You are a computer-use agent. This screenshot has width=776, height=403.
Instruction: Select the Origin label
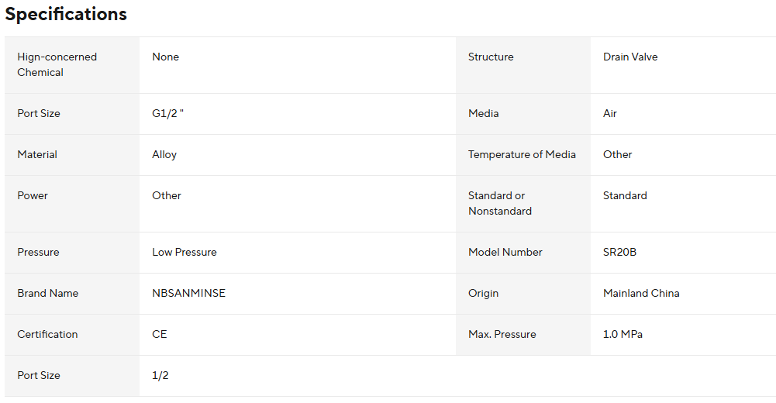tap(483, 293)
